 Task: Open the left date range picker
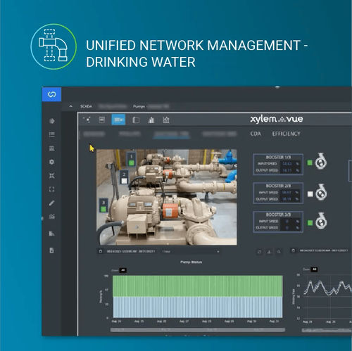point(129,251)
